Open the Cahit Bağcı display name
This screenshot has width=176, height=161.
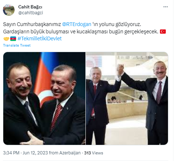coord(30,7)
